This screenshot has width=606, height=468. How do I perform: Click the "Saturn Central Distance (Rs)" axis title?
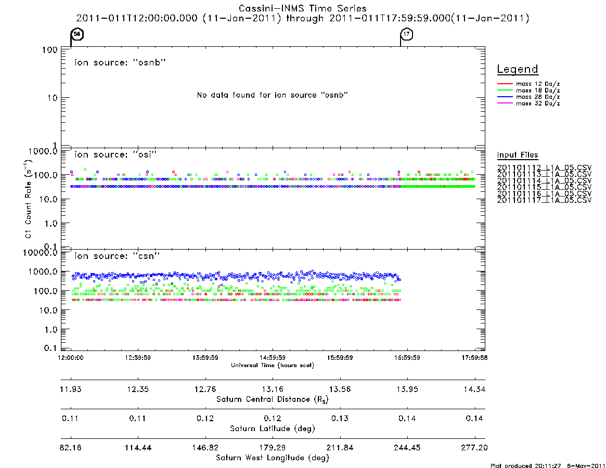click(x=273, y=399)
